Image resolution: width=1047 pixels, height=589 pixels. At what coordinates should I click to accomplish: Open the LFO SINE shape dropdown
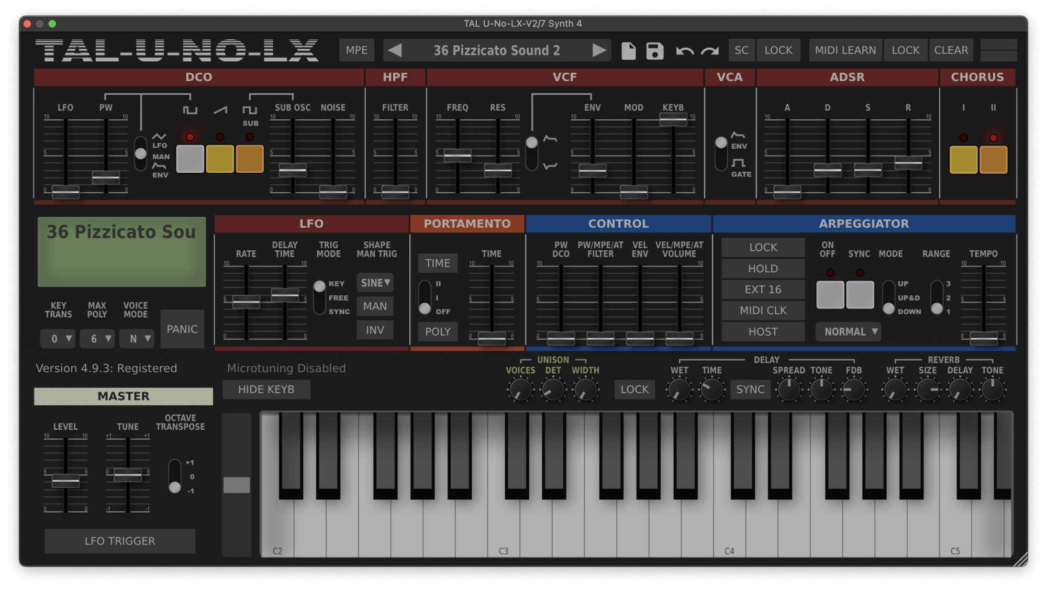click(375, 283)
